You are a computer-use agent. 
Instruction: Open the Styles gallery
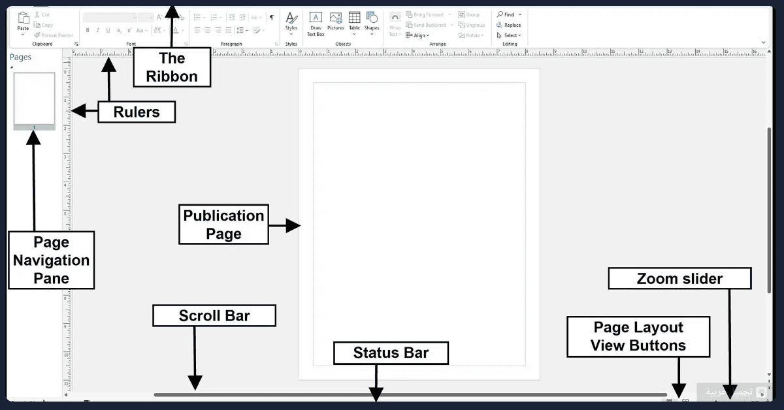291,23
